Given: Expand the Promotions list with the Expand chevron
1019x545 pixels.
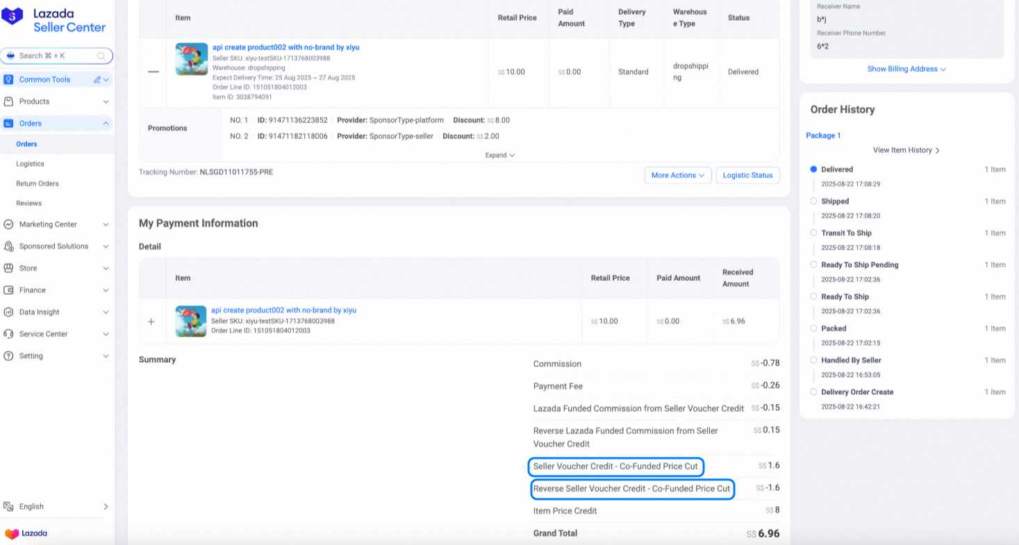Looking at the screenshot, I should [x=499, y=155].
